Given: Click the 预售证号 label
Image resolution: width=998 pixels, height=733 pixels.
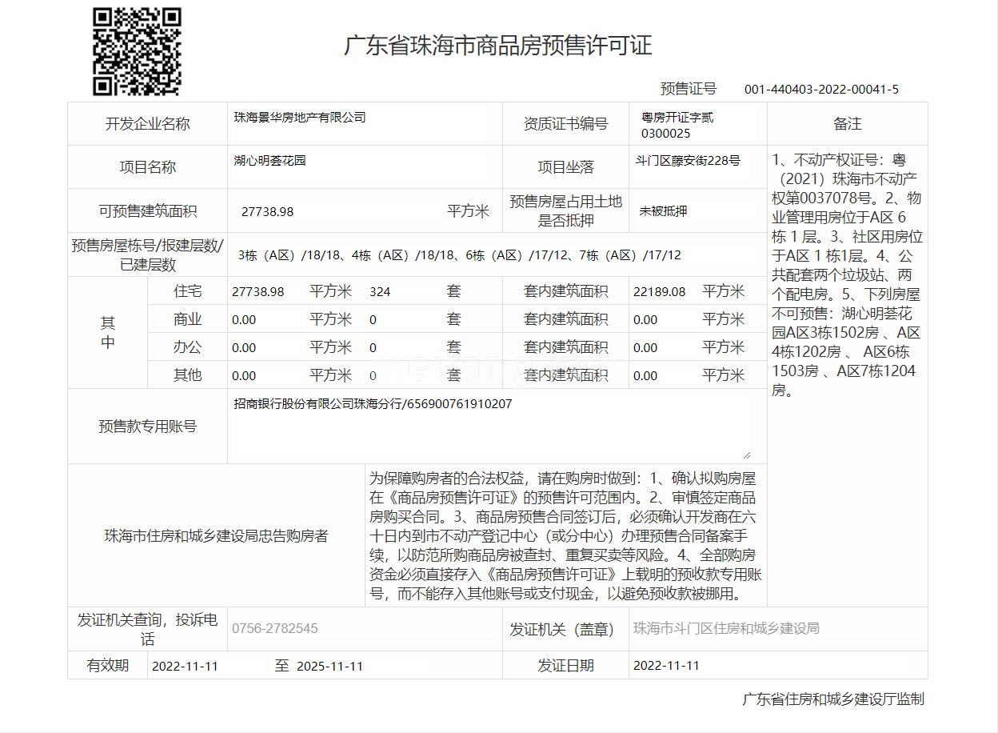Looking at the screenshot, I should (689, 89).
